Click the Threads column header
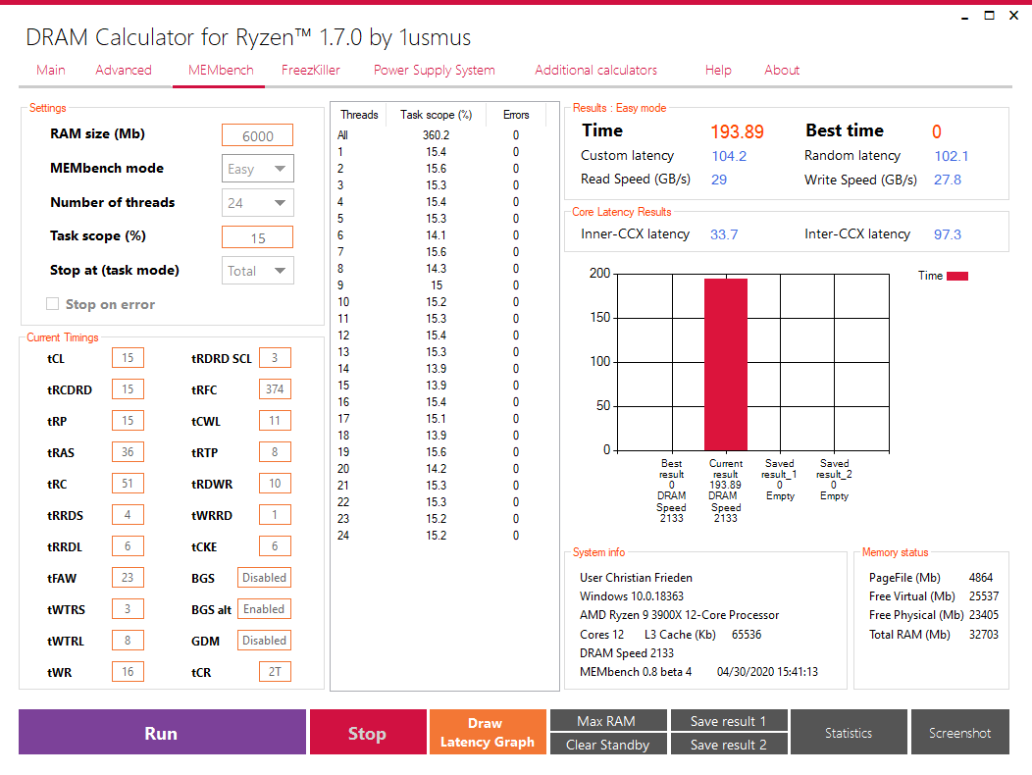This screenshot has width=1032, height=775. click(x=359, y=115)
